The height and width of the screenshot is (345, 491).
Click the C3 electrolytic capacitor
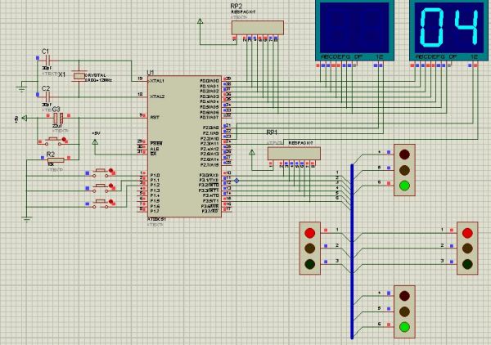pos(60,118)
